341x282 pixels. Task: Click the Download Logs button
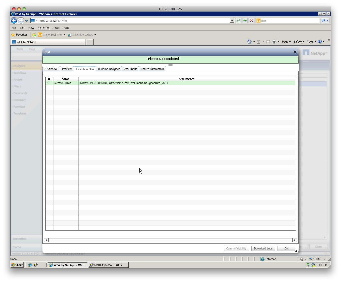tap(263, 248)
